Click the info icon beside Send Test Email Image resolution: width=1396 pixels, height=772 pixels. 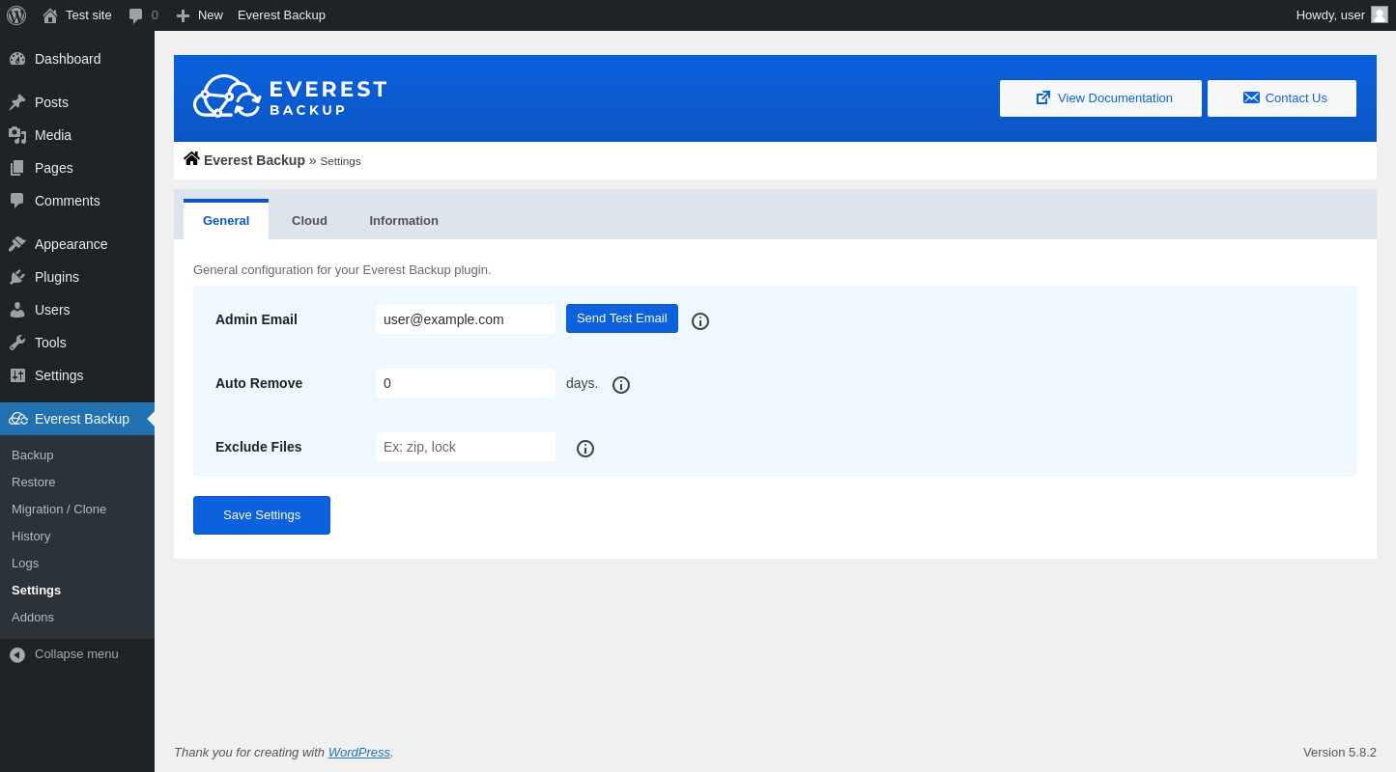[700, 321]
